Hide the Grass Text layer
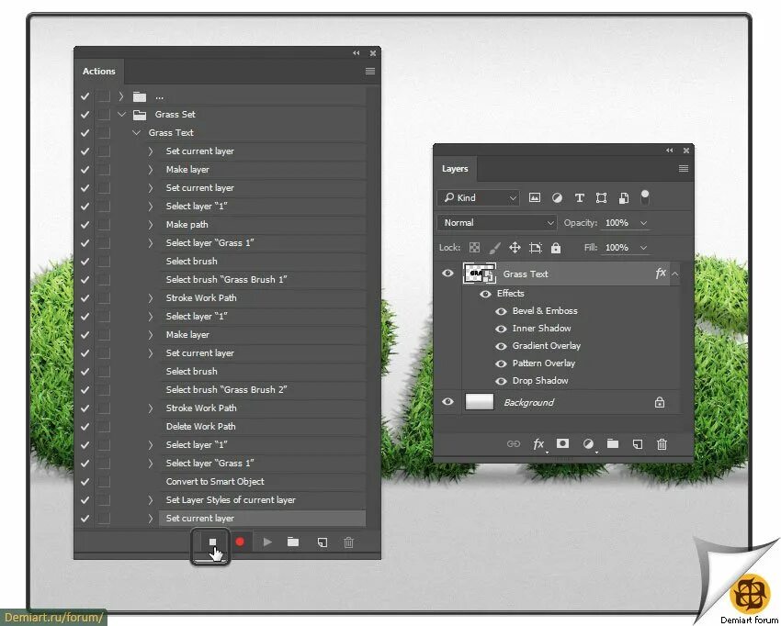Screen dimensions: 781x626 click(447, 273)
